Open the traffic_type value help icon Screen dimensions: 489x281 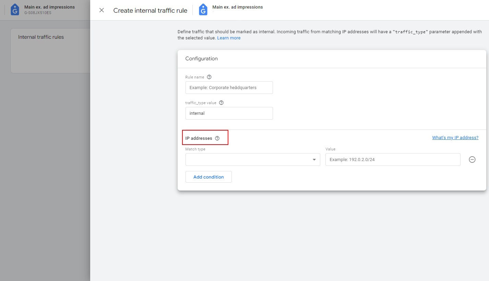[221, 102]
